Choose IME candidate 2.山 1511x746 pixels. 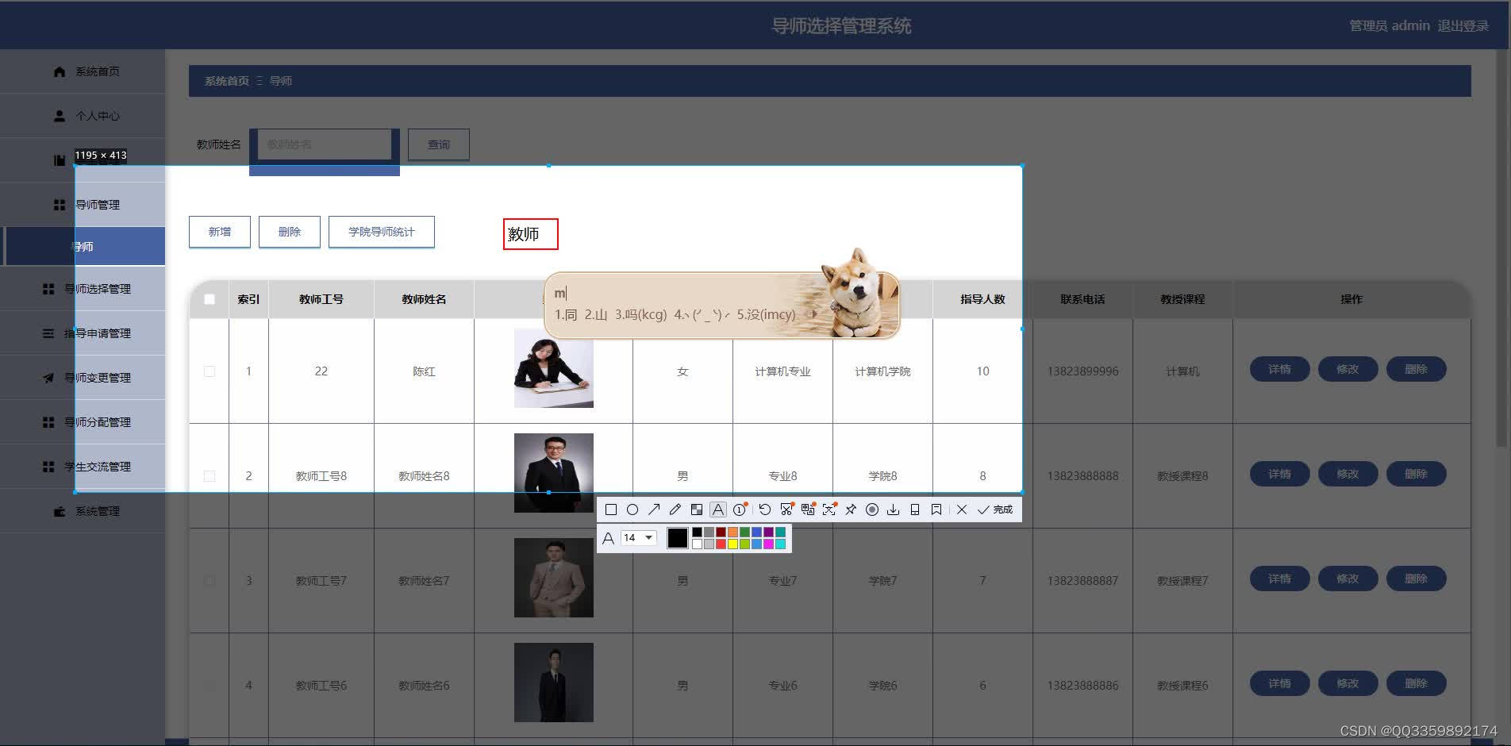596,314
